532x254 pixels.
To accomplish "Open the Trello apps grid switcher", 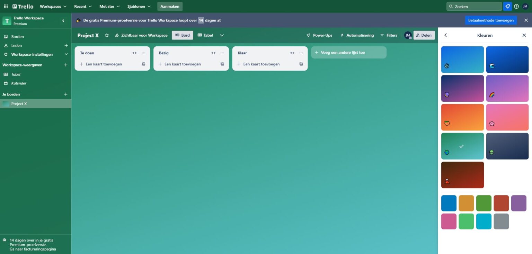I will pos(5,6).
